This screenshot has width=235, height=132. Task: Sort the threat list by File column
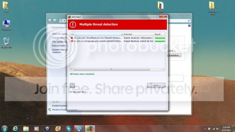tap(96, 34)
